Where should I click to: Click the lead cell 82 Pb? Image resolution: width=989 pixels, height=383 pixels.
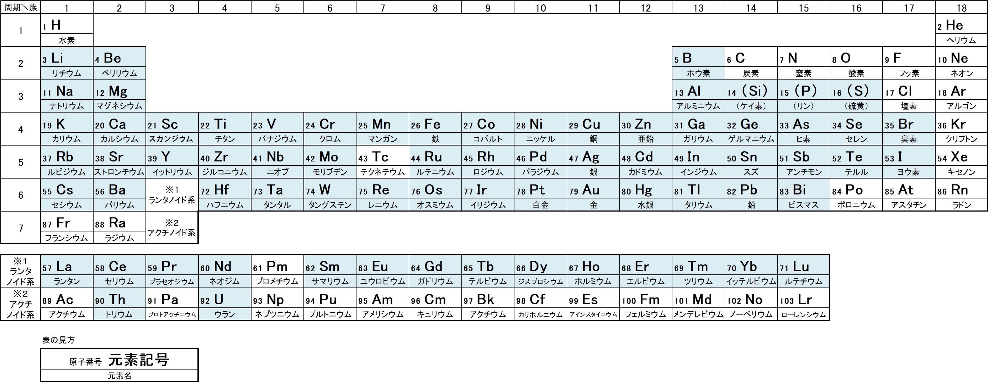tap(751, 195)
